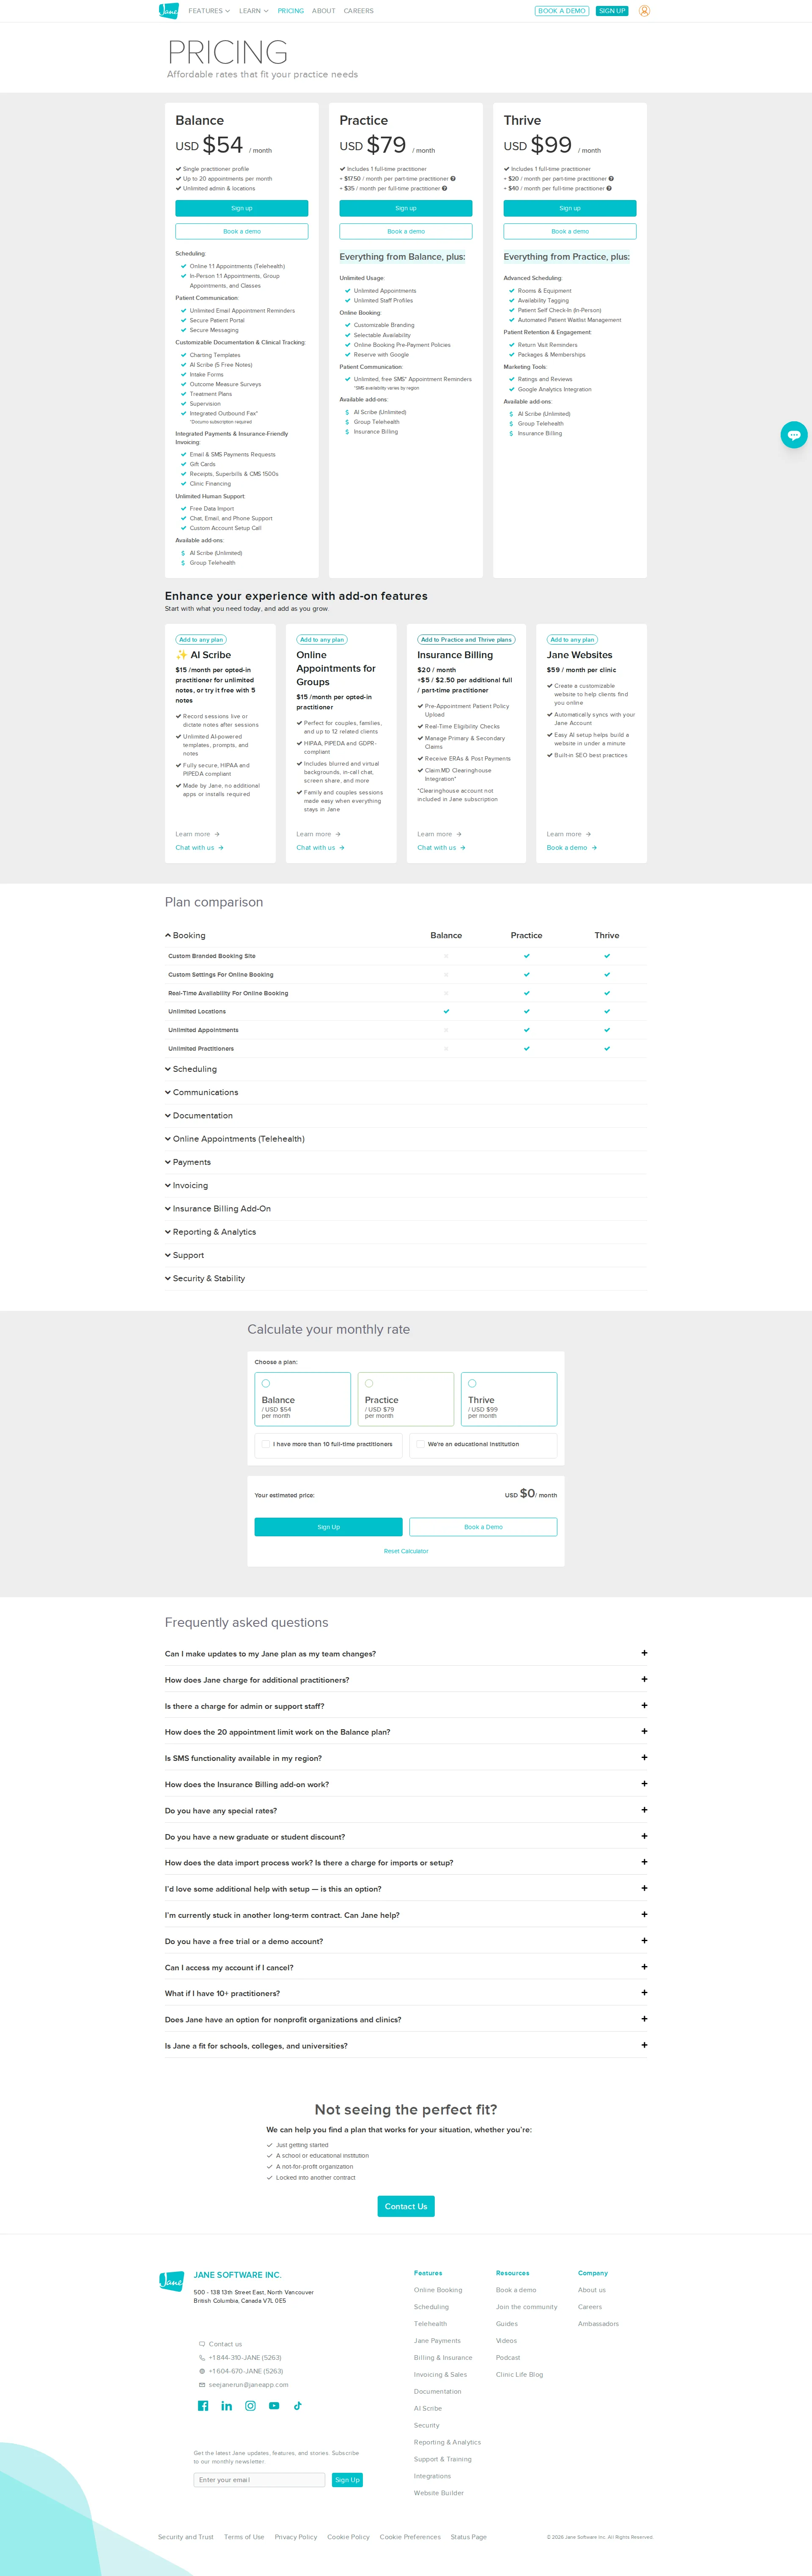Sign up for the Thrive plan
The height and width of the screenshot is (2576, 812).
coord(570,208)
